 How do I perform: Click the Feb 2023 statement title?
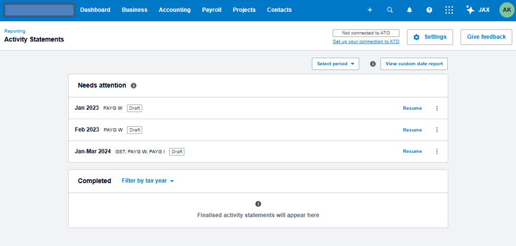pyautogui.click(x=87, y=130)
